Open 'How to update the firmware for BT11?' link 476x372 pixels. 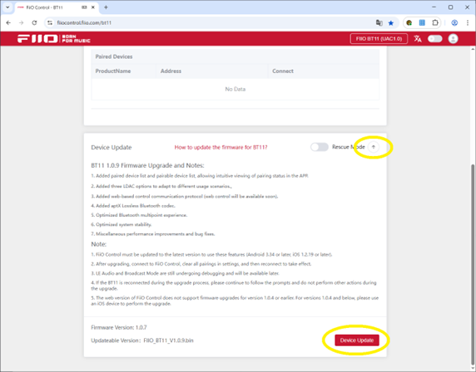[x=221, y=147]
